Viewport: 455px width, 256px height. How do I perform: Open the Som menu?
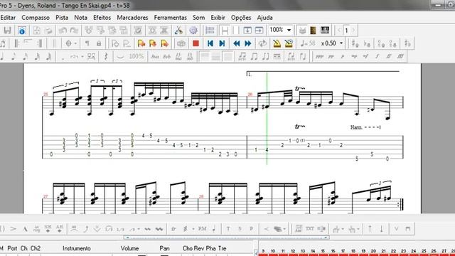199,18
